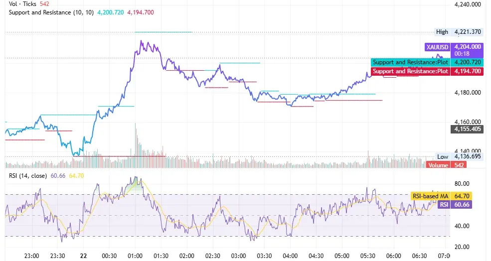Image resolution: width=491 pixels, height=261 pixels.
Task: Click the red price tag 4,194.700
Action: coord(467,71)
